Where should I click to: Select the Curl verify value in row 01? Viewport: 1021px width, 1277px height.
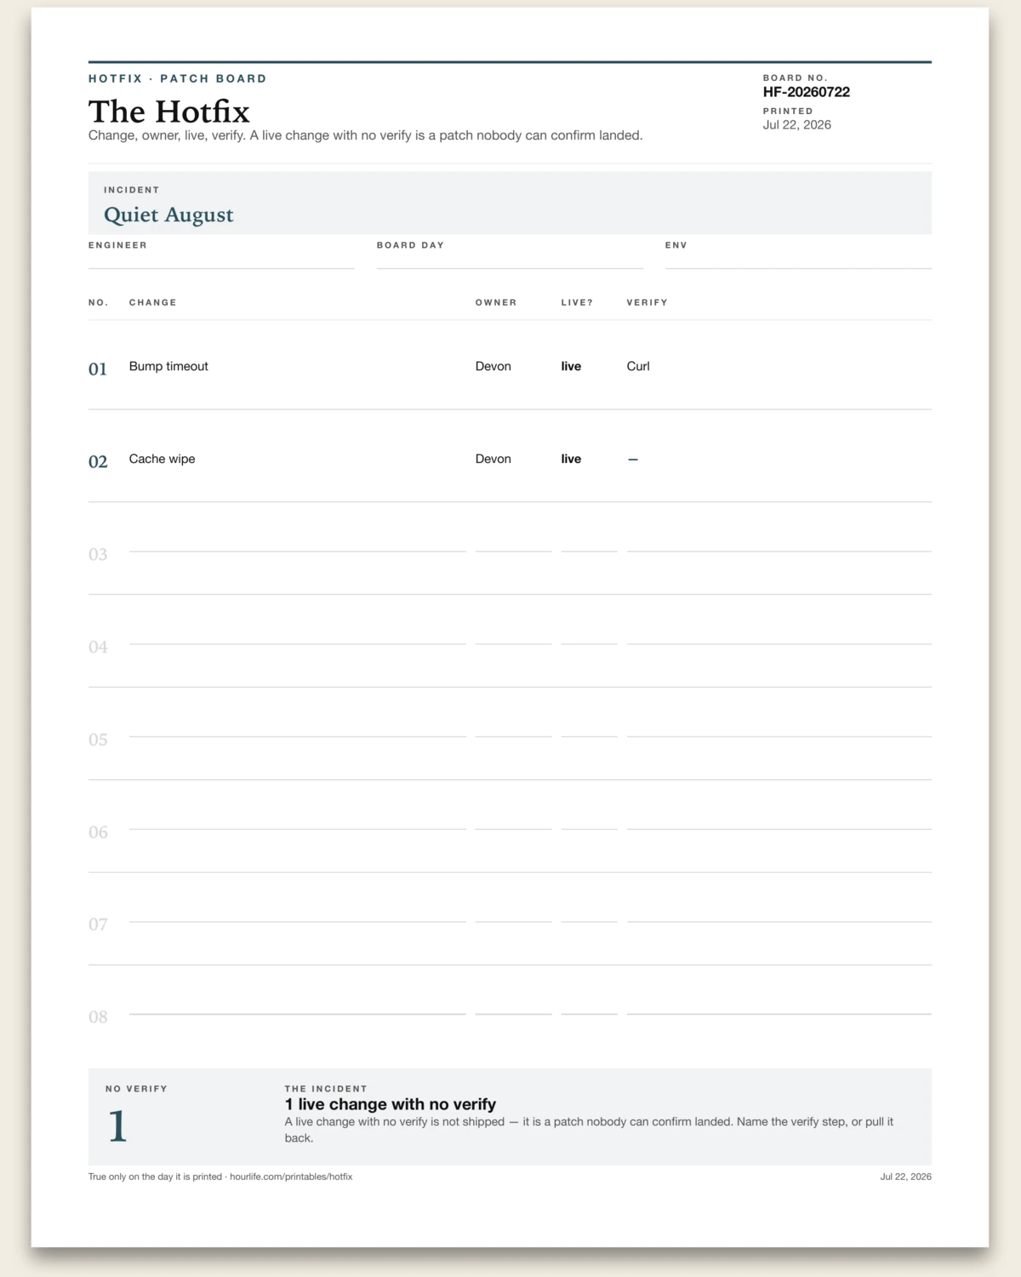tap(638, 366)
